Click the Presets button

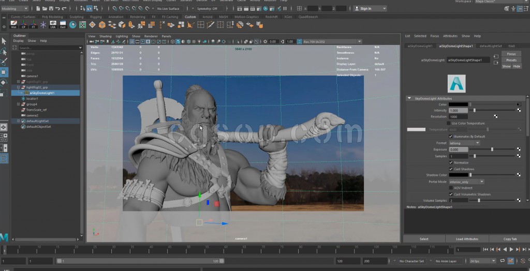pyautogui.click(x=511, y=60)
